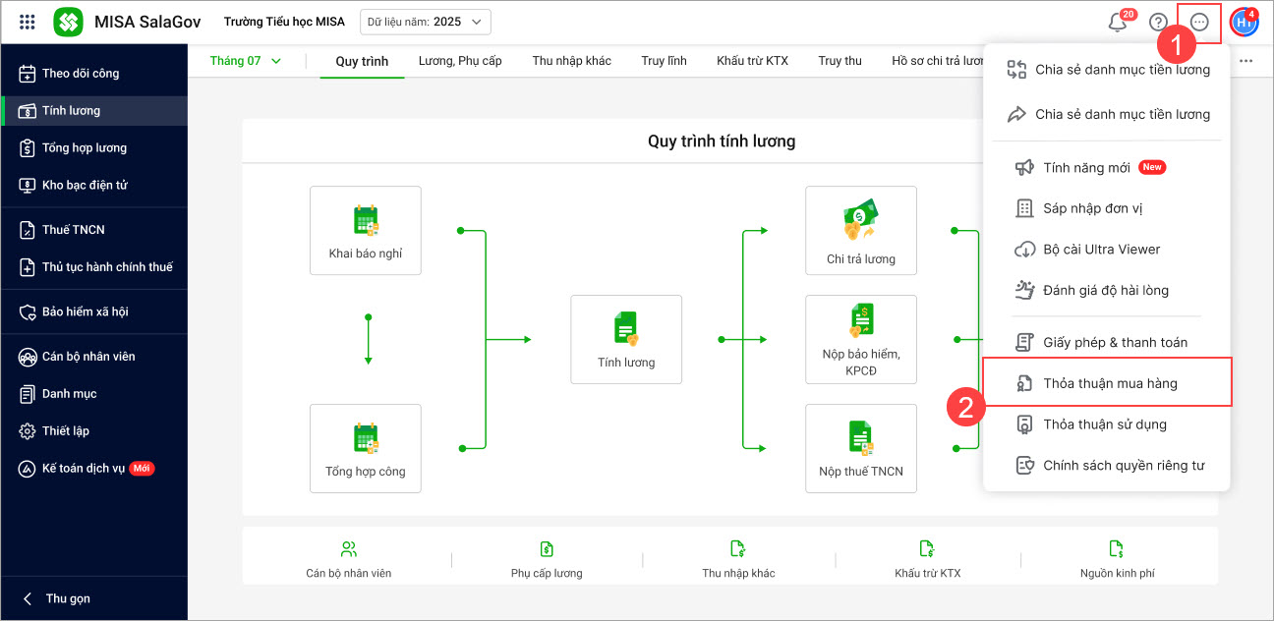Open the Tính lương workflow step
1274x621 pixels.
pos(626,339)
